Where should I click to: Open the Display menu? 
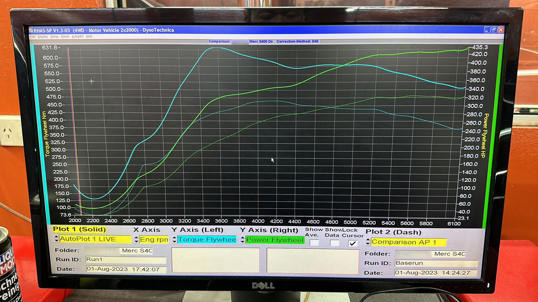pos(43,37)
